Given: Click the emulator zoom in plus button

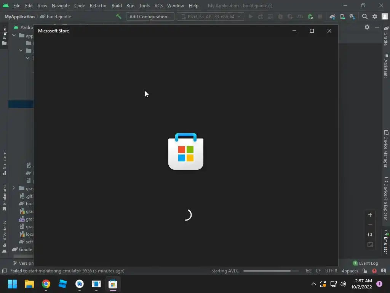Looking at the screenshot, I should [x=370, y=215].
